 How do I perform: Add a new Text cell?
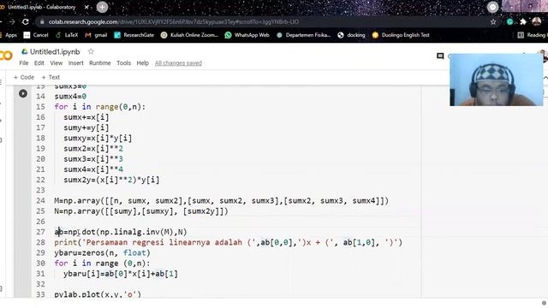pyautogui.click(x=51, y=77)
